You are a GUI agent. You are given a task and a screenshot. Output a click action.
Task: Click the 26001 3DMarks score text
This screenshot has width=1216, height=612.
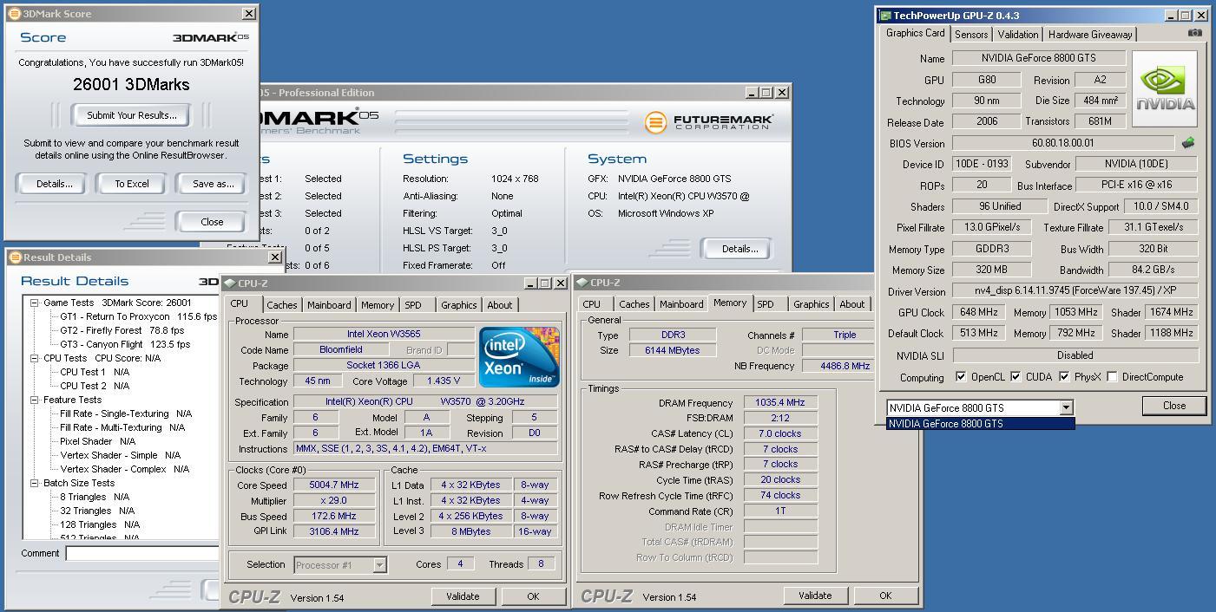click(x=131, y=85)
